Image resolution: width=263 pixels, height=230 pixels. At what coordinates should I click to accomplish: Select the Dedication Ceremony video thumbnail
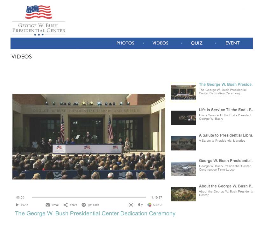coord(183,92)
